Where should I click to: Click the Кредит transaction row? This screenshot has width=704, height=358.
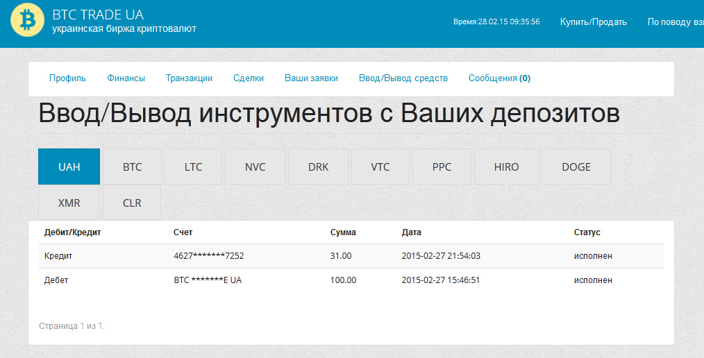[x=351, y=256]
